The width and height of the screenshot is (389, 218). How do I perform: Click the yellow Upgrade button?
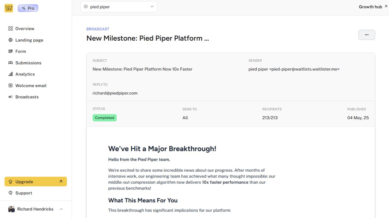[x=36, y=182]
